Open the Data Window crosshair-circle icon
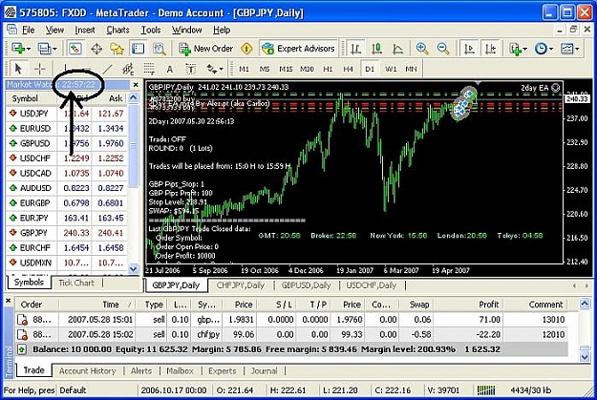 (x=96, y=49)
